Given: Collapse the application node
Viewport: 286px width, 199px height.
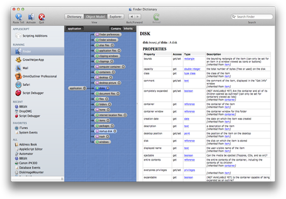Looking at the screenshot, I should pyautogui.click(x=84, y=88).
